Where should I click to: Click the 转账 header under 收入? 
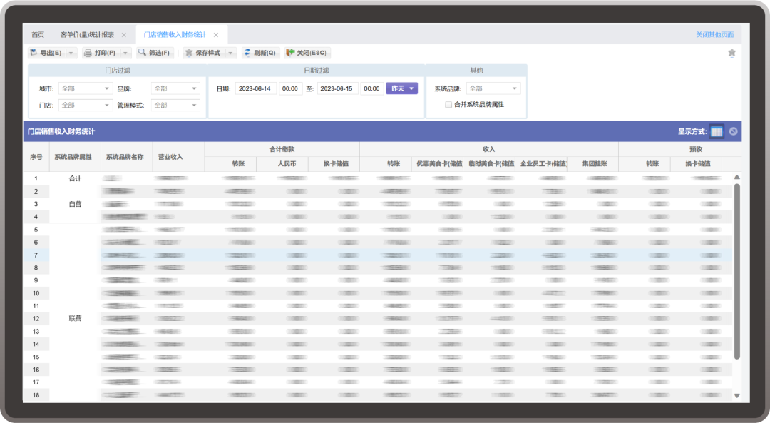tap(386, 164)
